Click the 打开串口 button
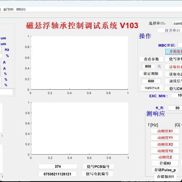 click(x=170, y=30)
